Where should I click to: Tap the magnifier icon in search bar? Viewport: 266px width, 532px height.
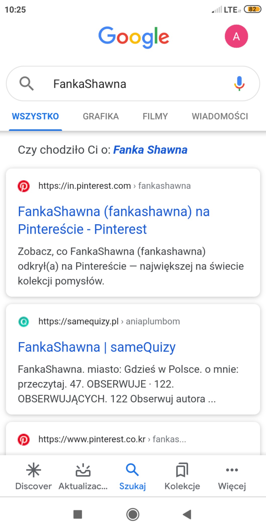pyautogui.click(x=26, y=83)
